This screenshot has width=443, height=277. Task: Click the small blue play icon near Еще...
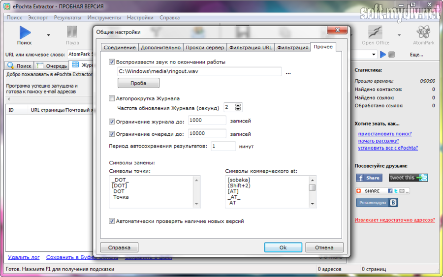(383, 55)
